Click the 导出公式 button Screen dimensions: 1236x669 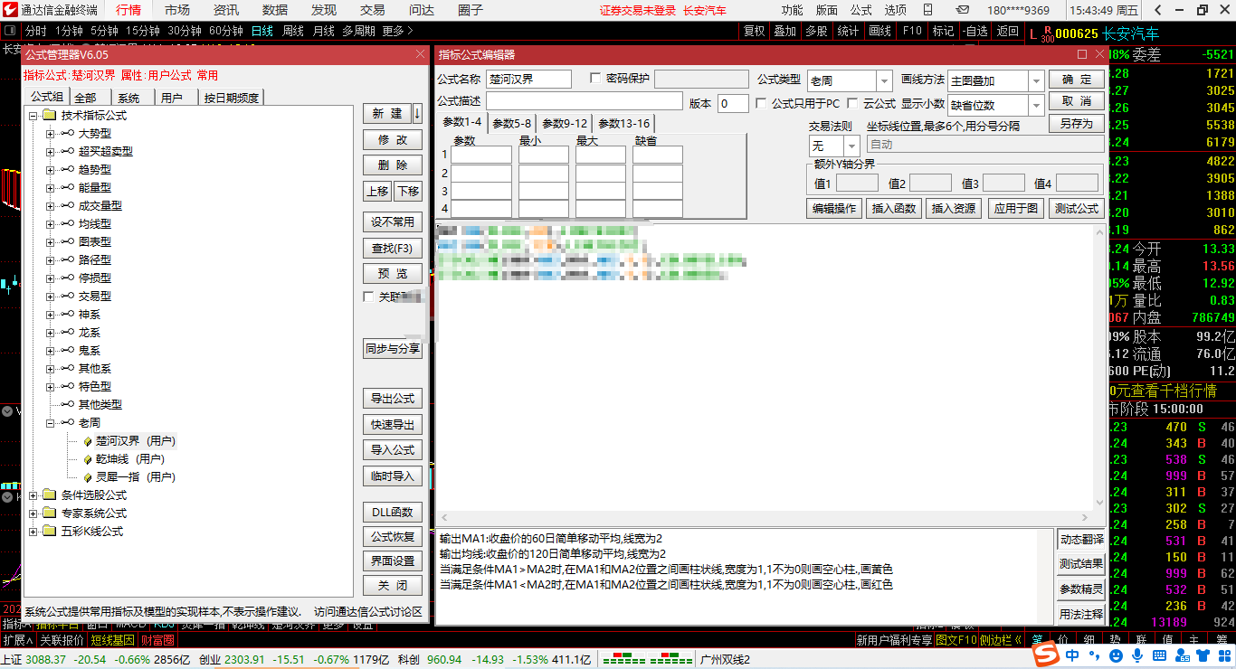click(393, 399)
